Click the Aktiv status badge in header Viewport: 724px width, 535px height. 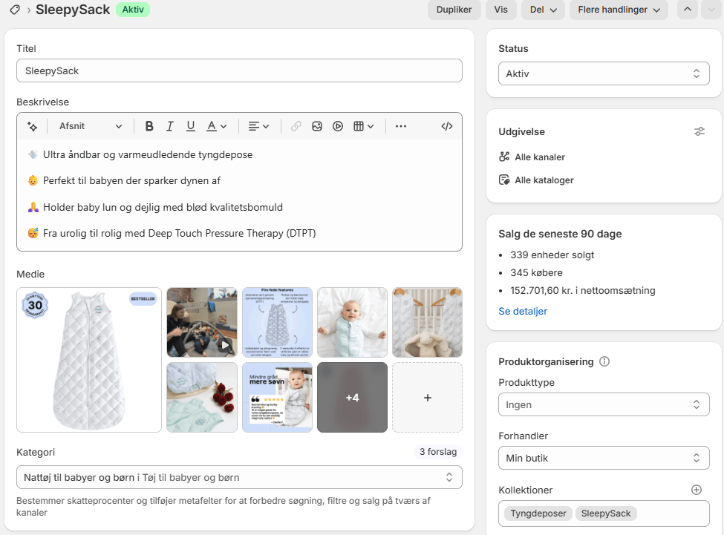133,10
